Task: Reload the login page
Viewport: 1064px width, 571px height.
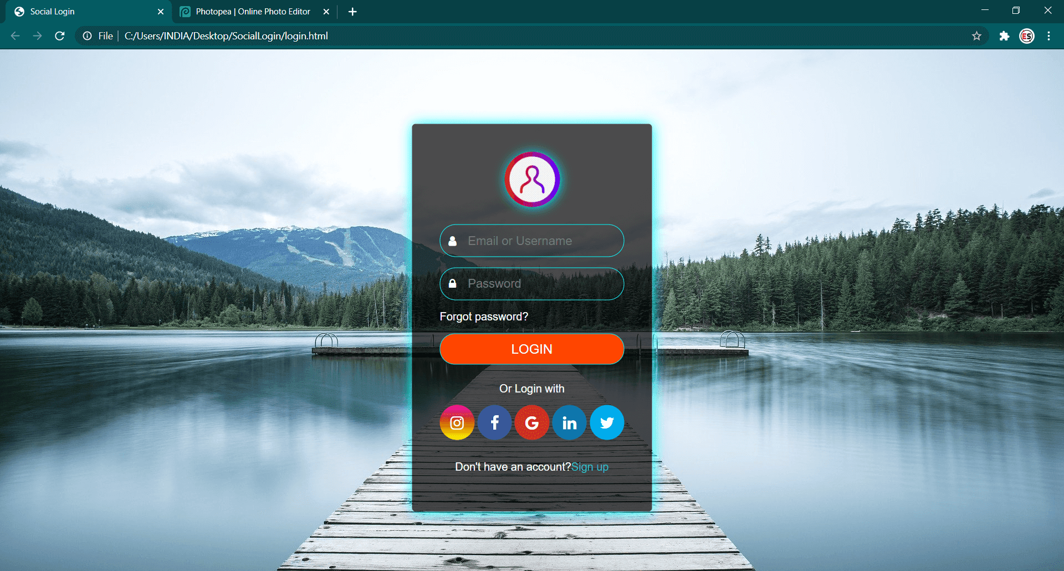Action: (60, 35)
